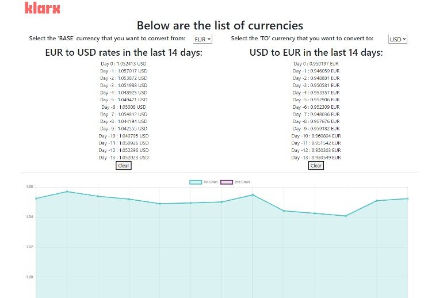The height and width of the screenshot is (298, 428).
Task: Click the 1.04 y-axis label on chart
Action: (x=29, y=217)
